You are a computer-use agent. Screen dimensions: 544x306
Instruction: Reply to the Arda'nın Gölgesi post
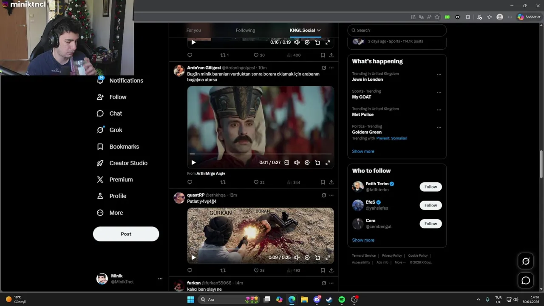(x=190, y=182)
